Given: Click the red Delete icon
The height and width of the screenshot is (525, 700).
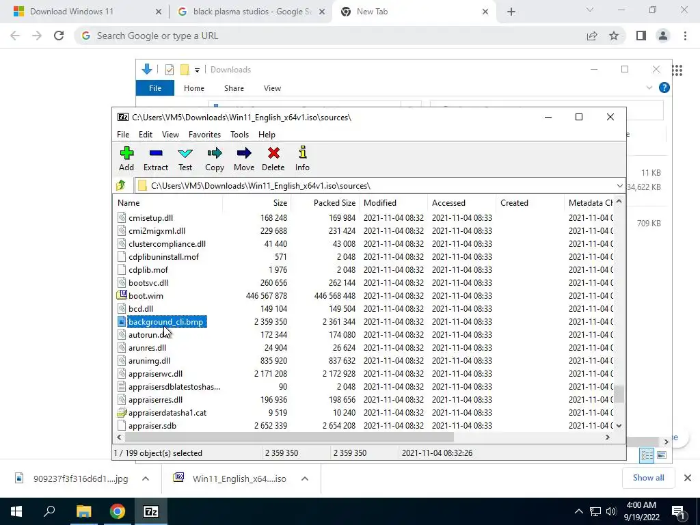Looking at the screenshot, I should click(x=273, y=153).
